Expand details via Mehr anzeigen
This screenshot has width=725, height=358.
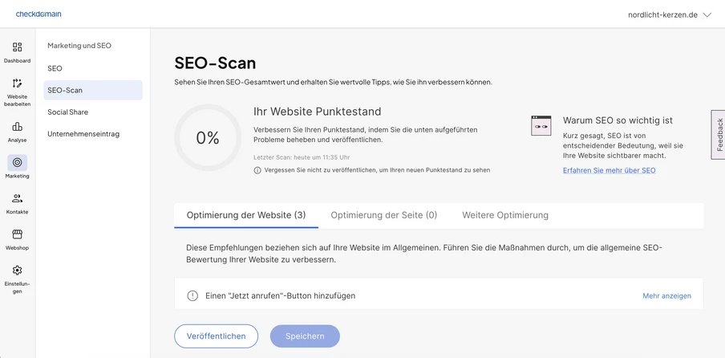666,296
